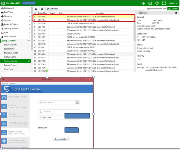Sort by Date/Time column header

(43, 13)
